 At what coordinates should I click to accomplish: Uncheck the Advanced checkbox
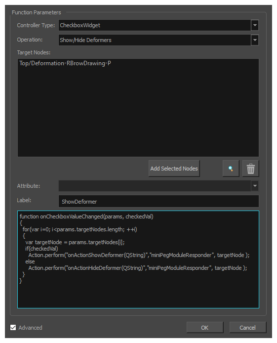[x=13, y=328]
